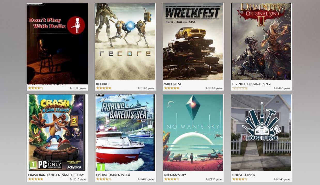The height and width of the screenshot is (185, 320).
Task: Open the Wreckfest cover image
Action: (193, 42)
